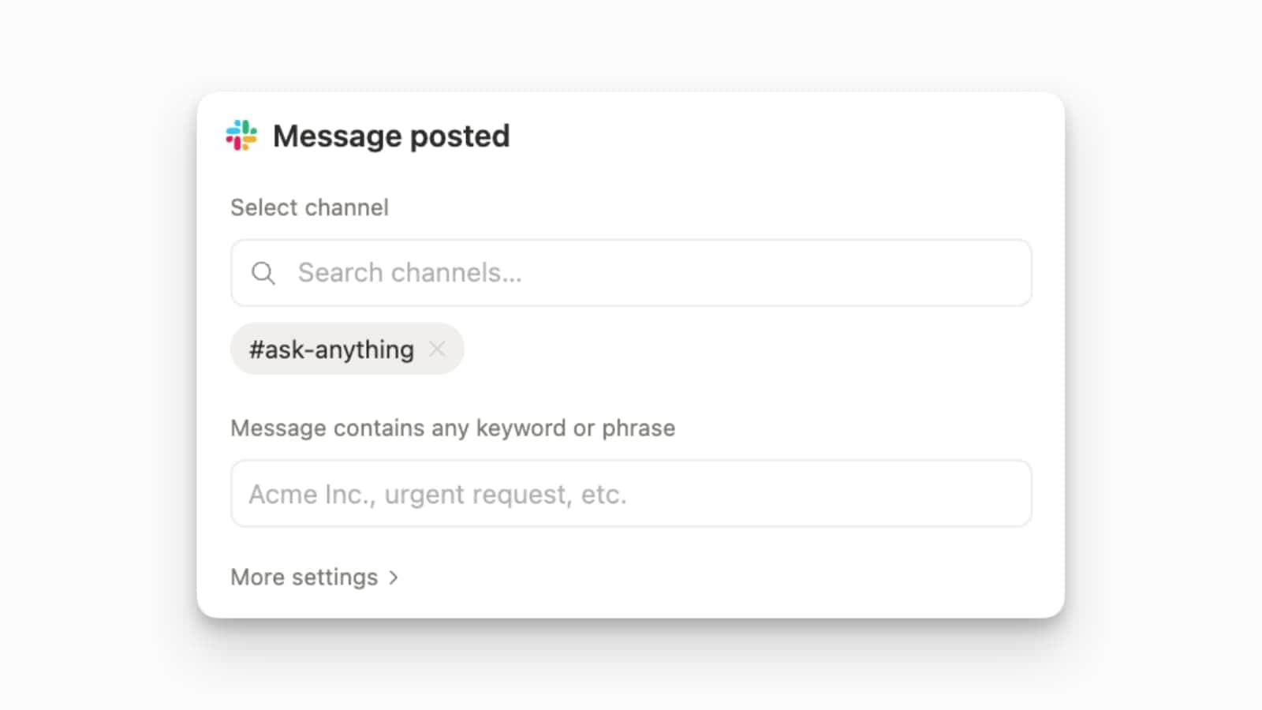Click inside the Search channels field
Screen dimensions: 1262x710
(552, 273)
